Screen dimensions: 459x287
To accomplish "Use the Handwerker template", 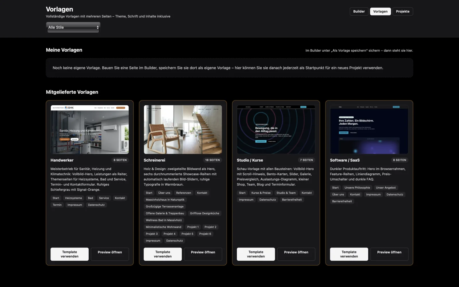I will [x=69, y=254].
